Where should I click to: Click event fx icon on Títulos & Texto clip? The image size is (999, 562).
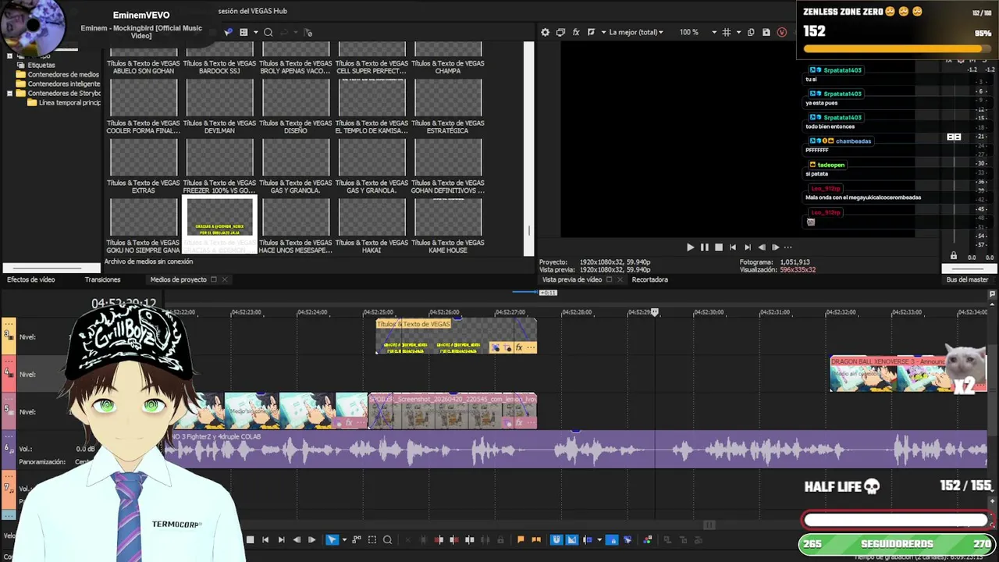519,347
